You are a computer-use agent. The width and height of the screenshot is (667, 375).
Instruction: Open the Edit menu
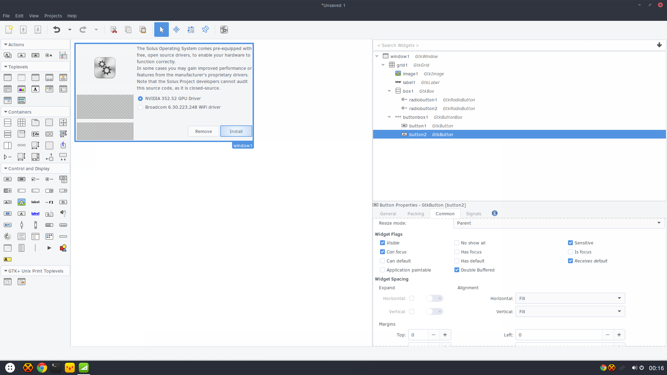19,16
